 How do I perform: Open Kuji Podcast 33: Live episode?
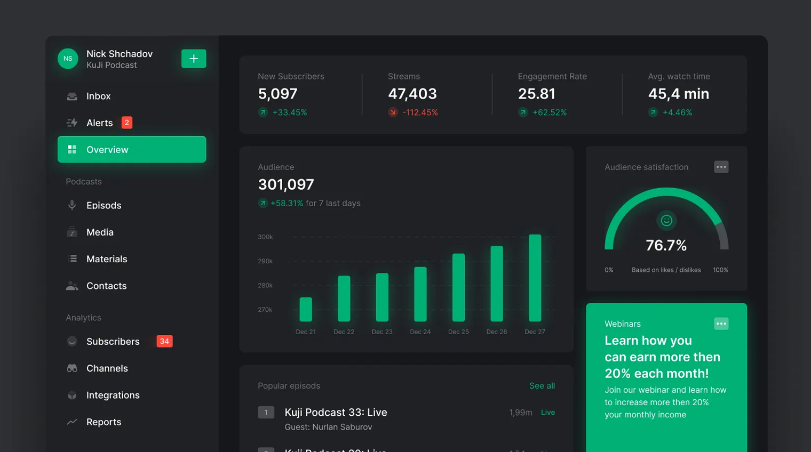coord(336,413)
